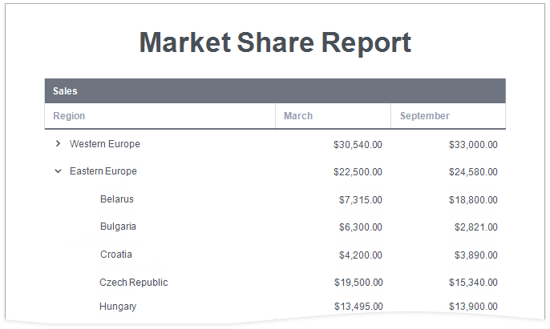Select the Hungary row

[118, 307]
